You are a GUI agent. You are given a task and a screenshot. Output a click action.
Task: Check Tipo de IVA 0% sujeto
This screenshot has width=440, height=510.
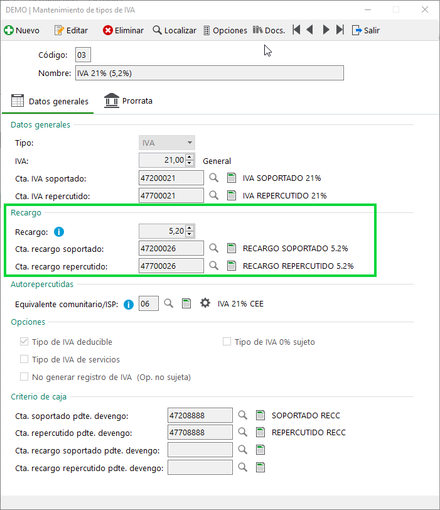(x=227, y=342)
